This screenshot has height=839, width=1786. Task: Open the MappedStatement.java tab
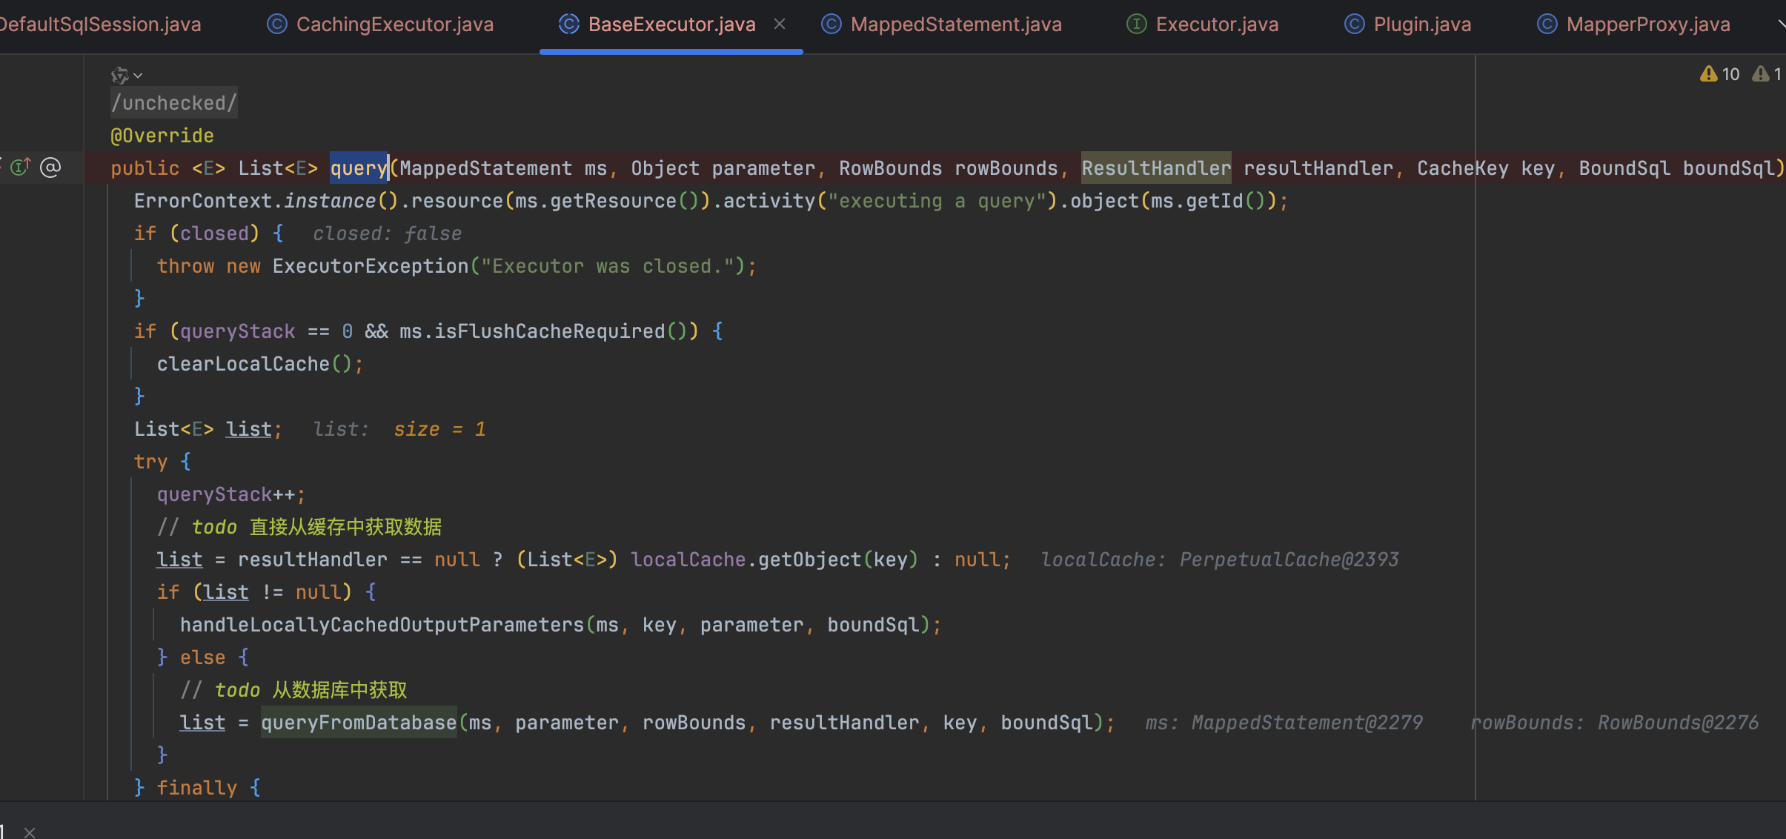(x=956, y=24)
